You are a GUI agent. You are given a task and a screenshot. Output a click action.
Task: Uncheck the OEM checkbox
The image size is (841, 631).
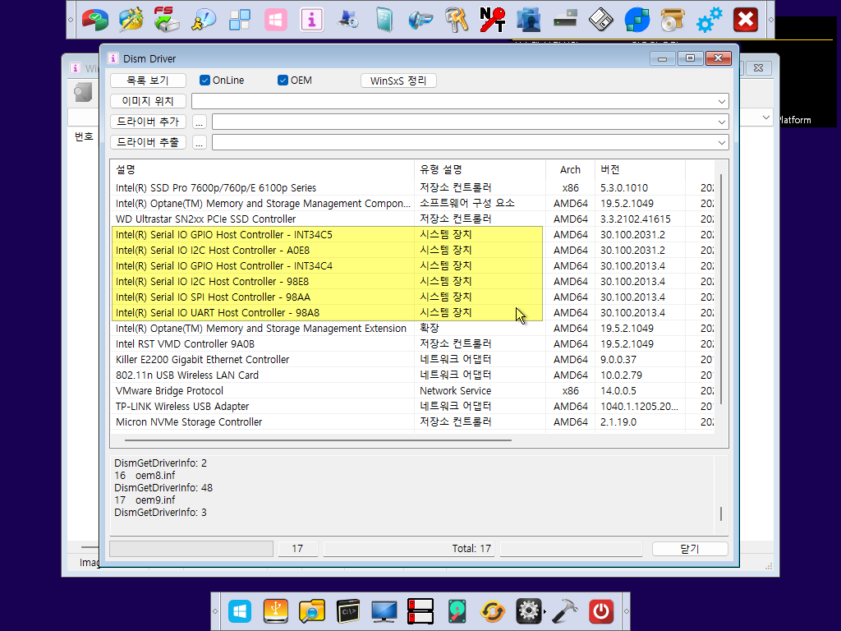point(283,81)
